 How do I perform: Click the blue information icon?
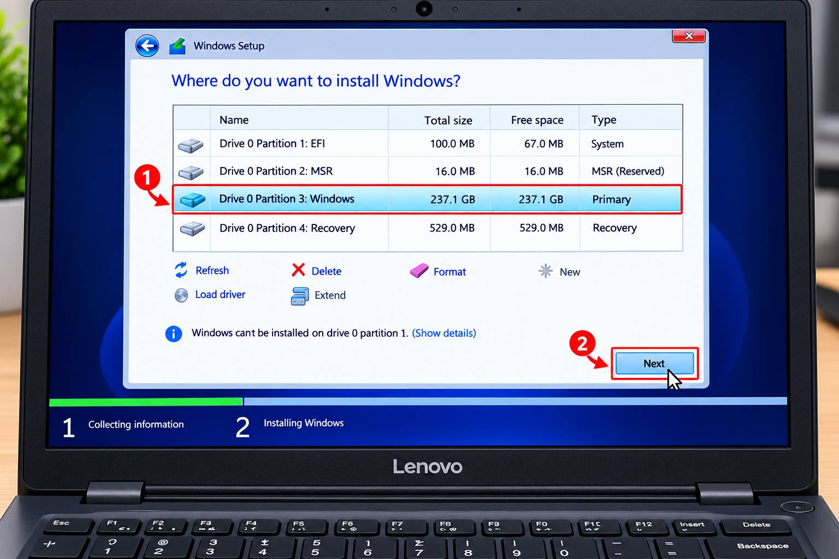click(x=174, y=334)
